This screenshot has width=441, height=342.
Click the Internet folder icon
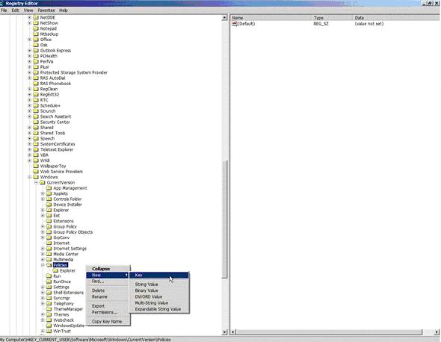[49, 243]
